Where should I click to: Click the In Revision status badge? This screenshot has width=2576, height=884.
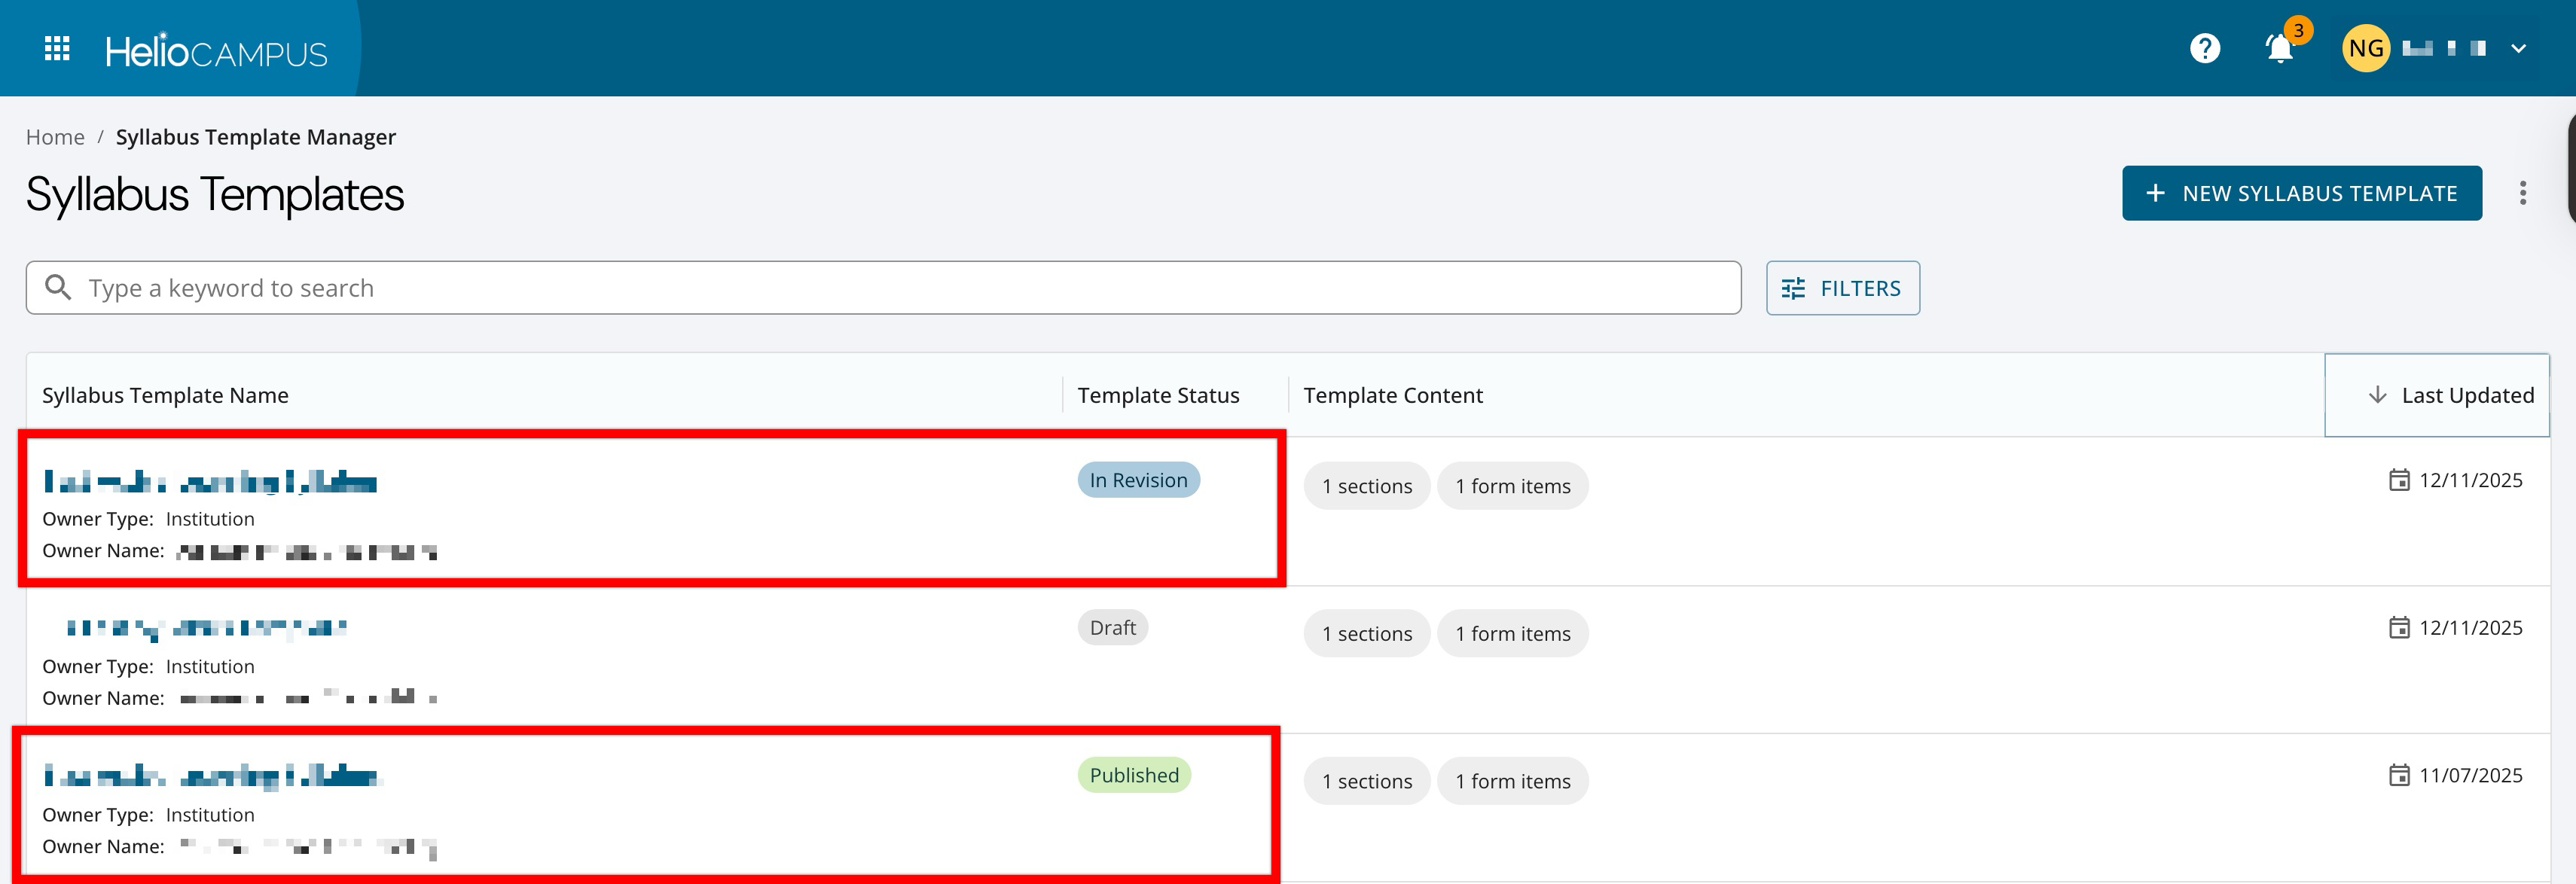[x=1138, y=480]
